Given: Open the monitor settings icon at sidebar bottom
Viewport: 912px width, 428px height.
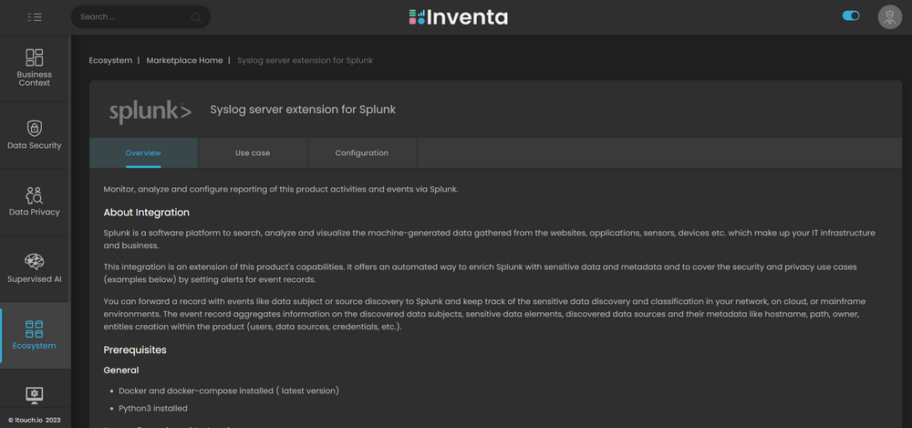Looking at the screenshot, I should (x=35, y=395).
